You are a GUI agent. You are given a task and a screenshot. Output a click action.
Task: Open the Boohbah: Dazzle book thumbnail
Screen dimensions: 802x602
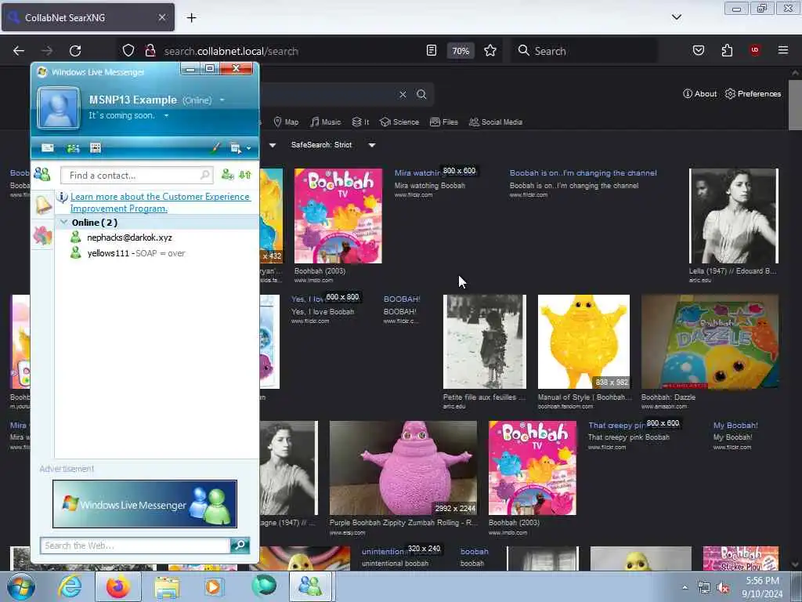click(x=710, y=342)
